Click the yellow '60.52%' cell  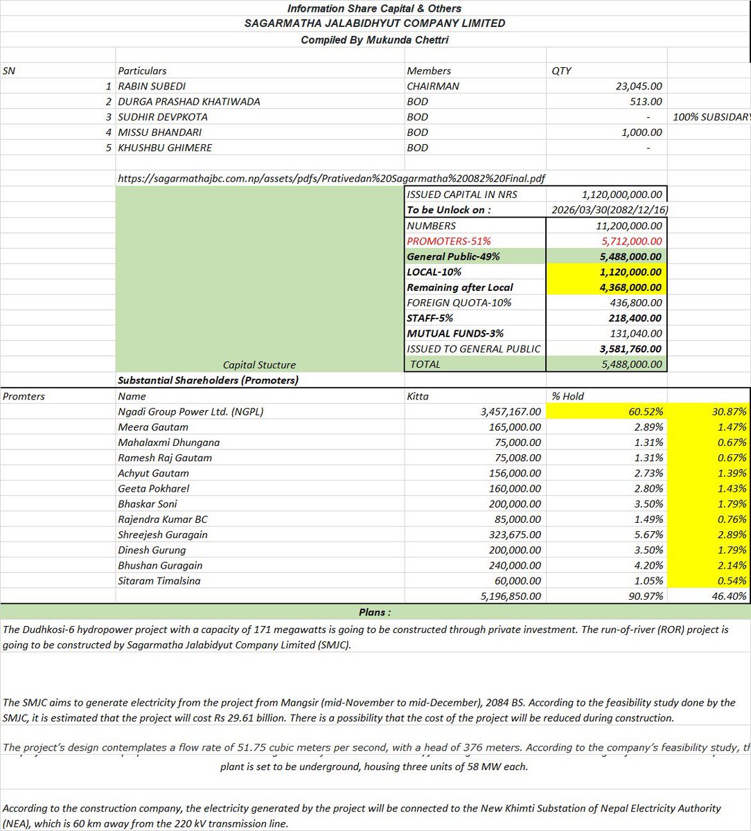606,411
